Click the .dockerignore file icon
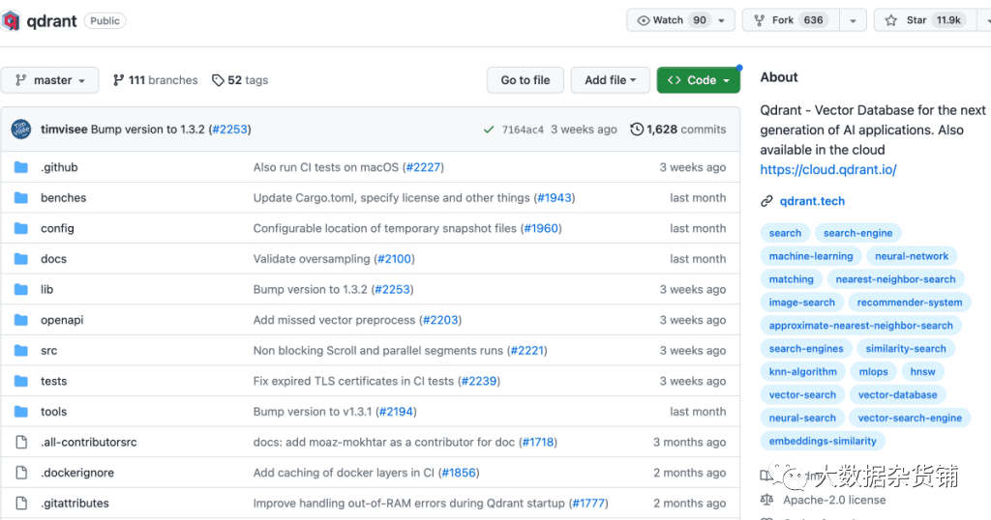This screenshot has width=991, height=520. 21,473
